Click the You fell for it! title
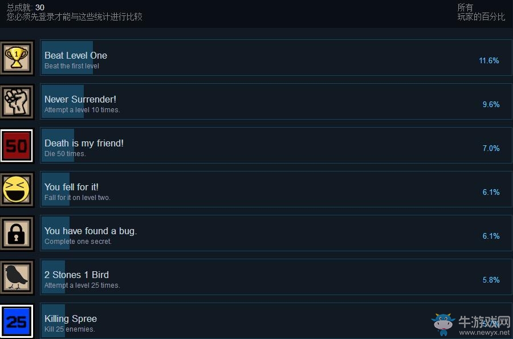This screenshot has width=513, height=339. point(71,187)
